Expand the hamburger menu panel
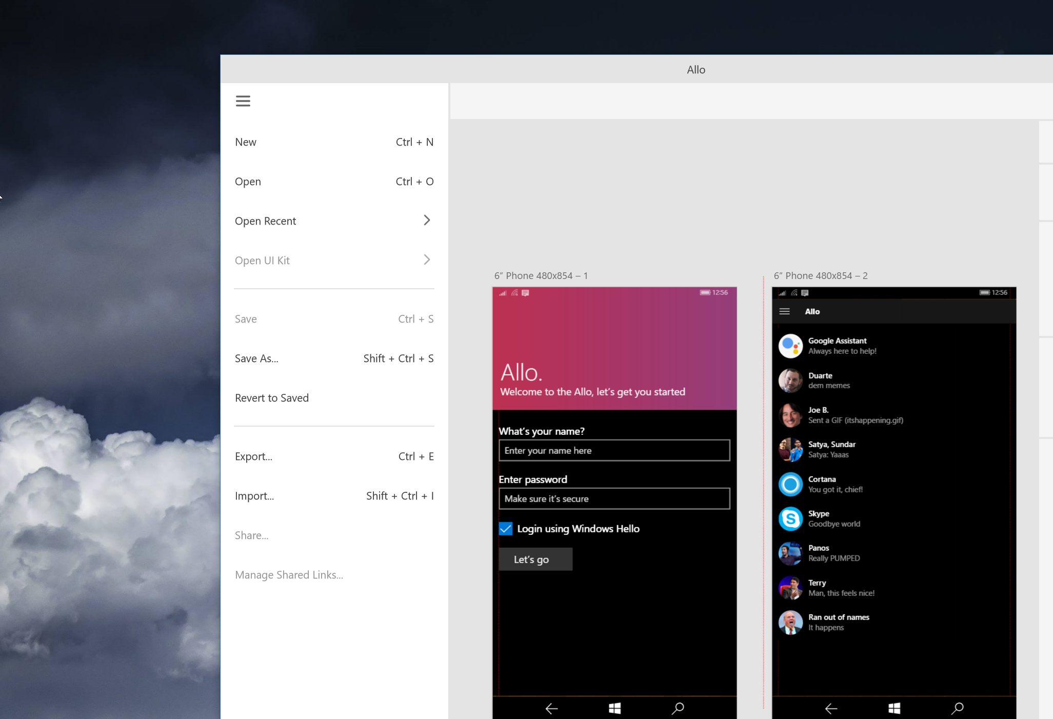 243,102
